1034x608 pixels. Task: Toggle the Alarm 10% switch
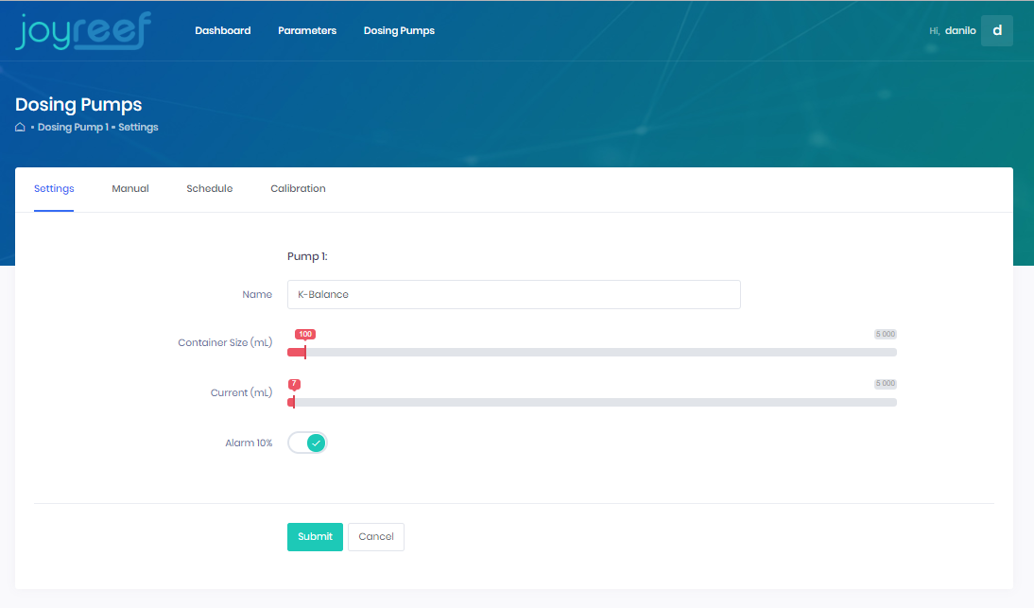coord(307,443)
